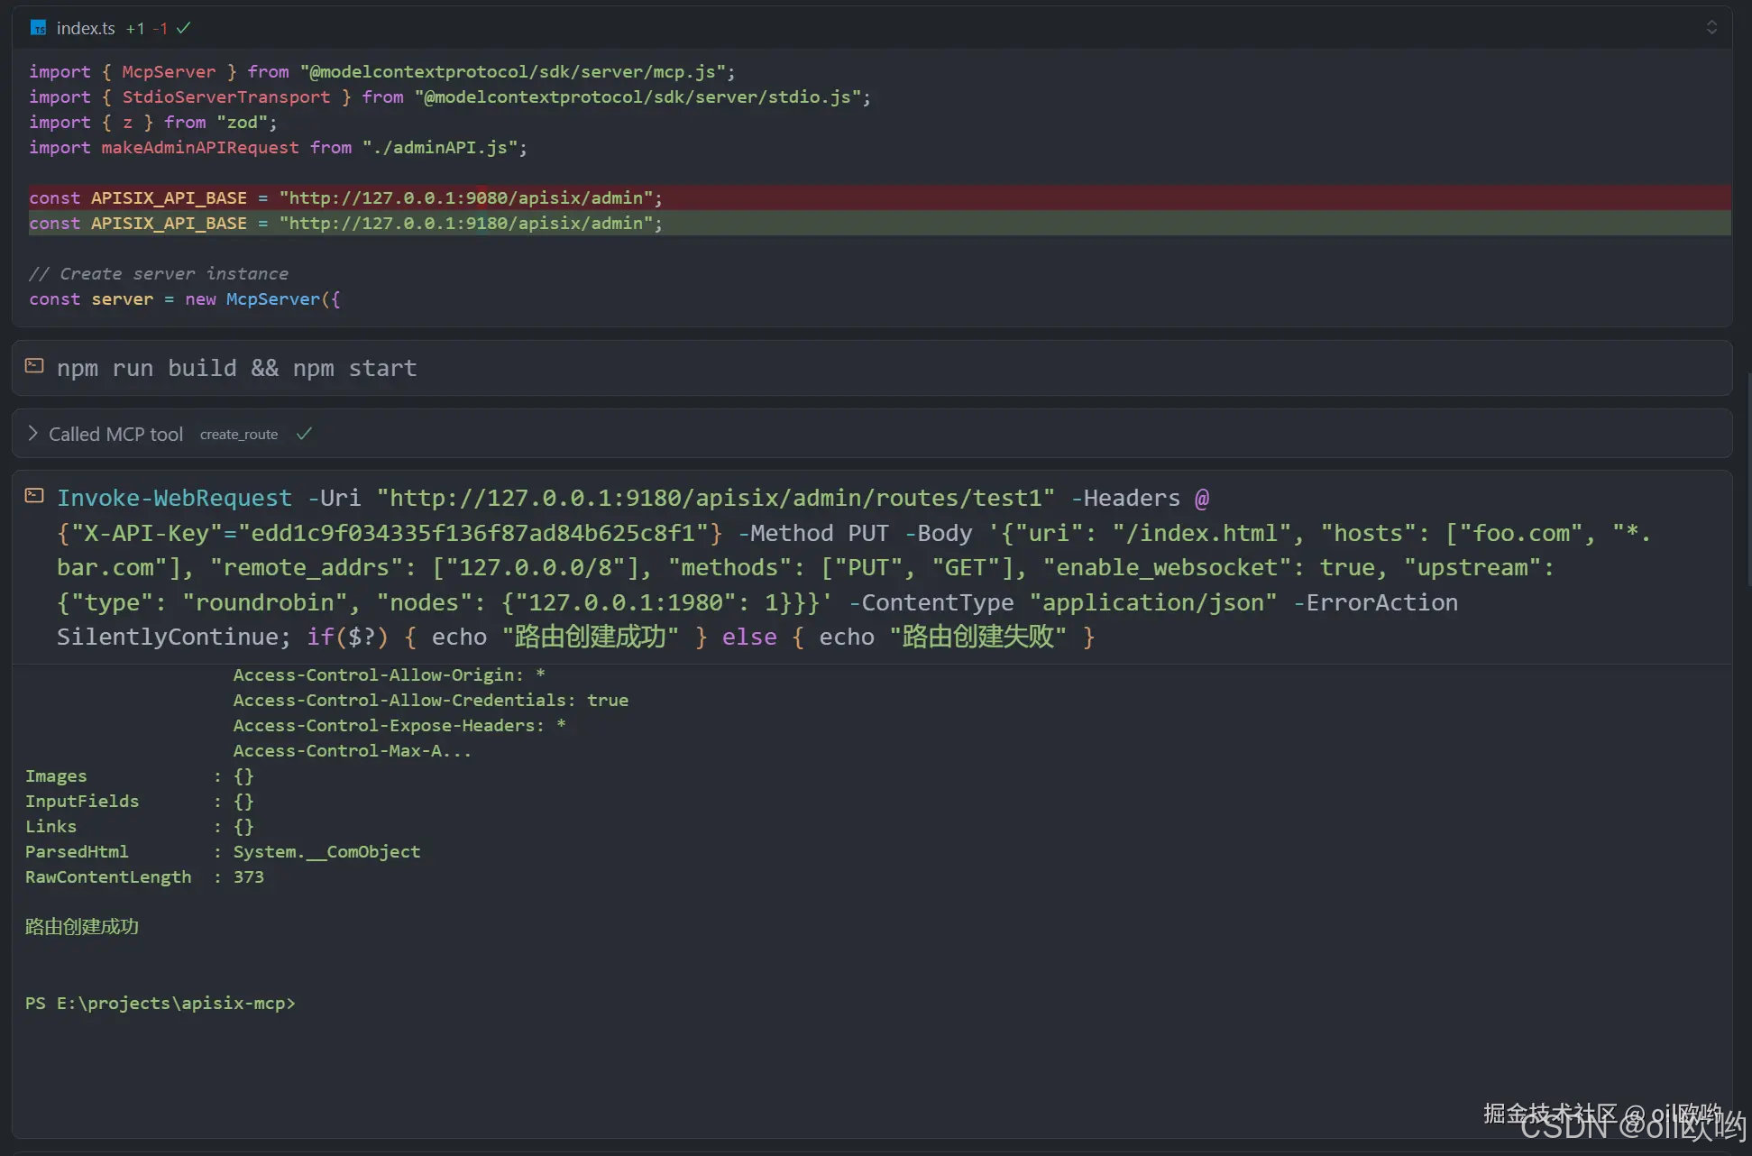Click the -1 deletions count in the header
The height and width of the screenshot is (1156, 1752).
(x=160, y=29)
